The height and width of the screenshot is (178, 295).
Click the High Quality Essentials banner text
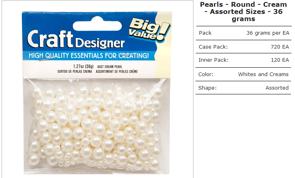click(x=89, y=56)
